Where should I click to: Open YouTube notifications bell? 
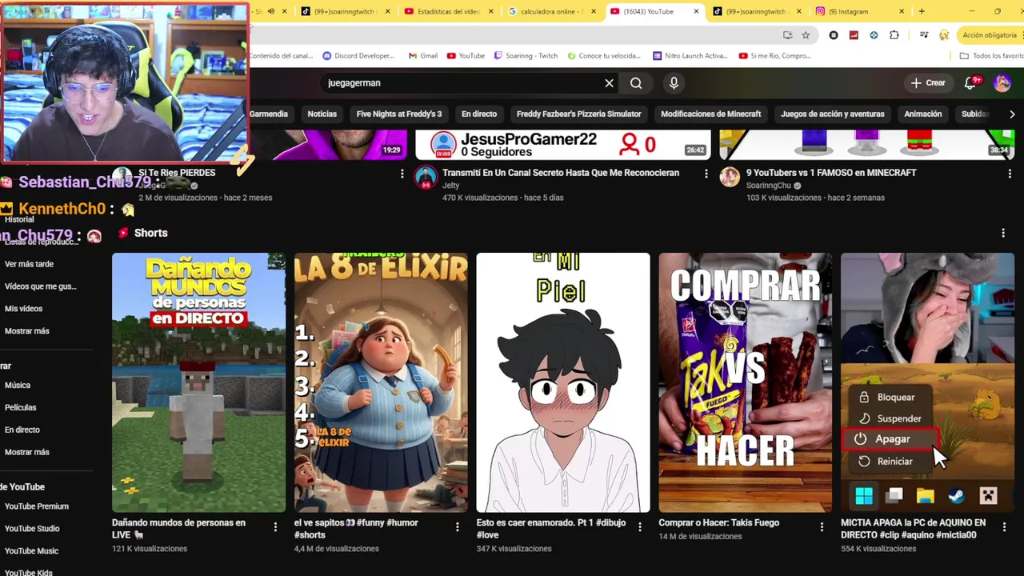tap(971, 82)
